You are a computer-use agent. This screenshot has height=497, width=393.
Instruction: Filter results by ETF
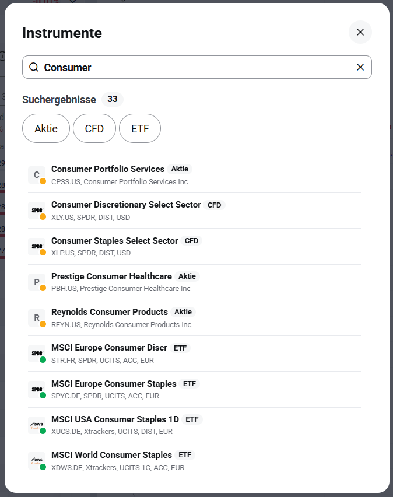coord(140,128)
